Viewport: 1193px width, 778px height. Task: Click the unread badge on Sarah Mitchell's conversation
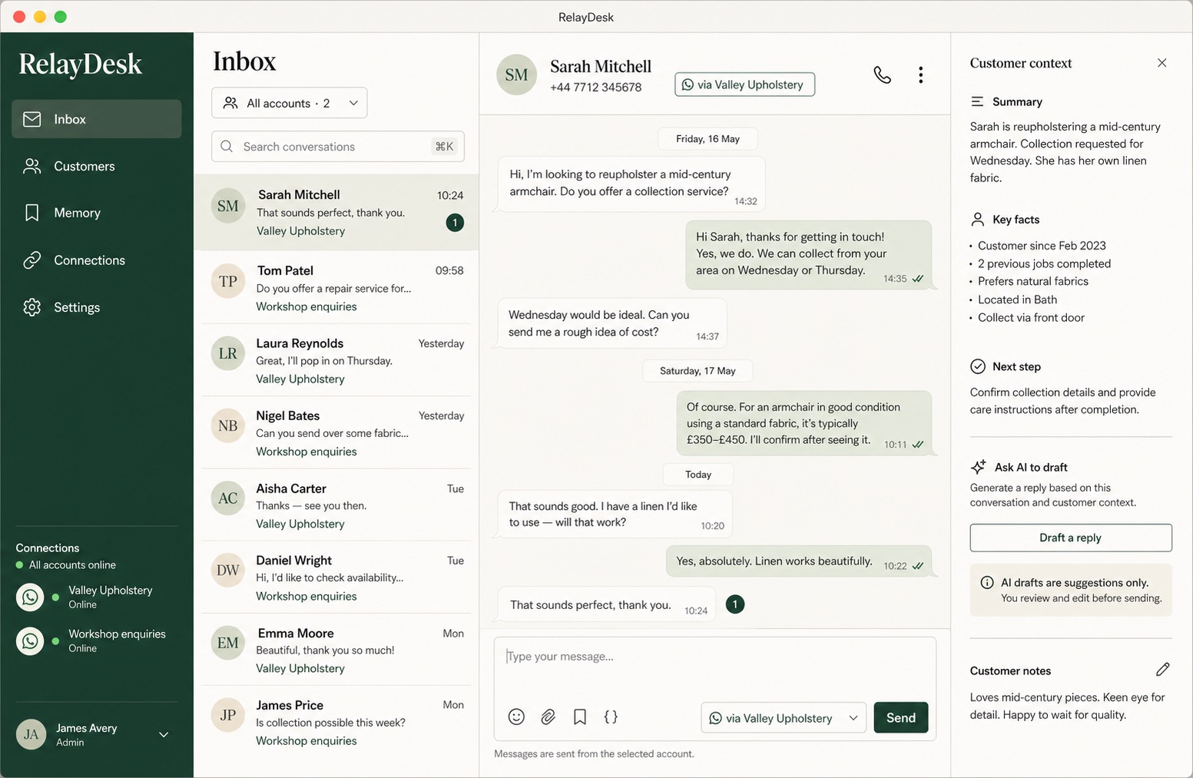tap(455, 223)
